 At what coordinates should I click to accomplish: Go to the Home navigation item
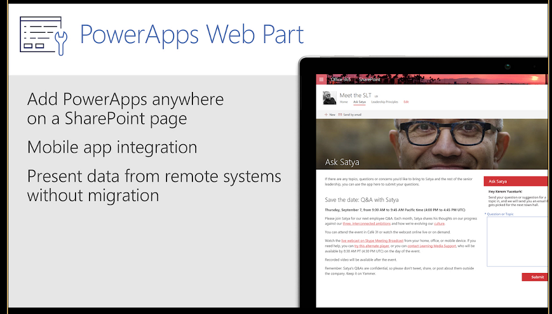[x=343, y=102]
